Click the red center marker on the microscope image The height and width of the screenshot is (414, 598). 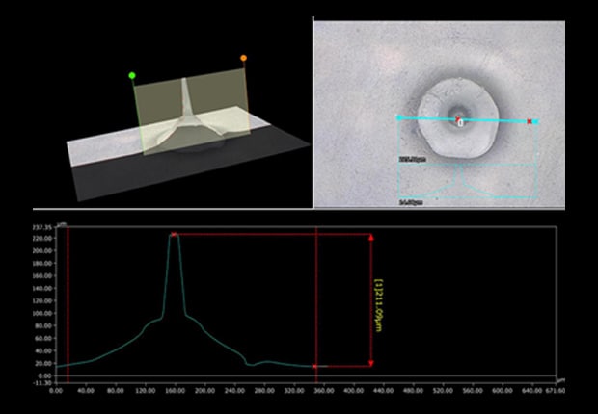459,118
